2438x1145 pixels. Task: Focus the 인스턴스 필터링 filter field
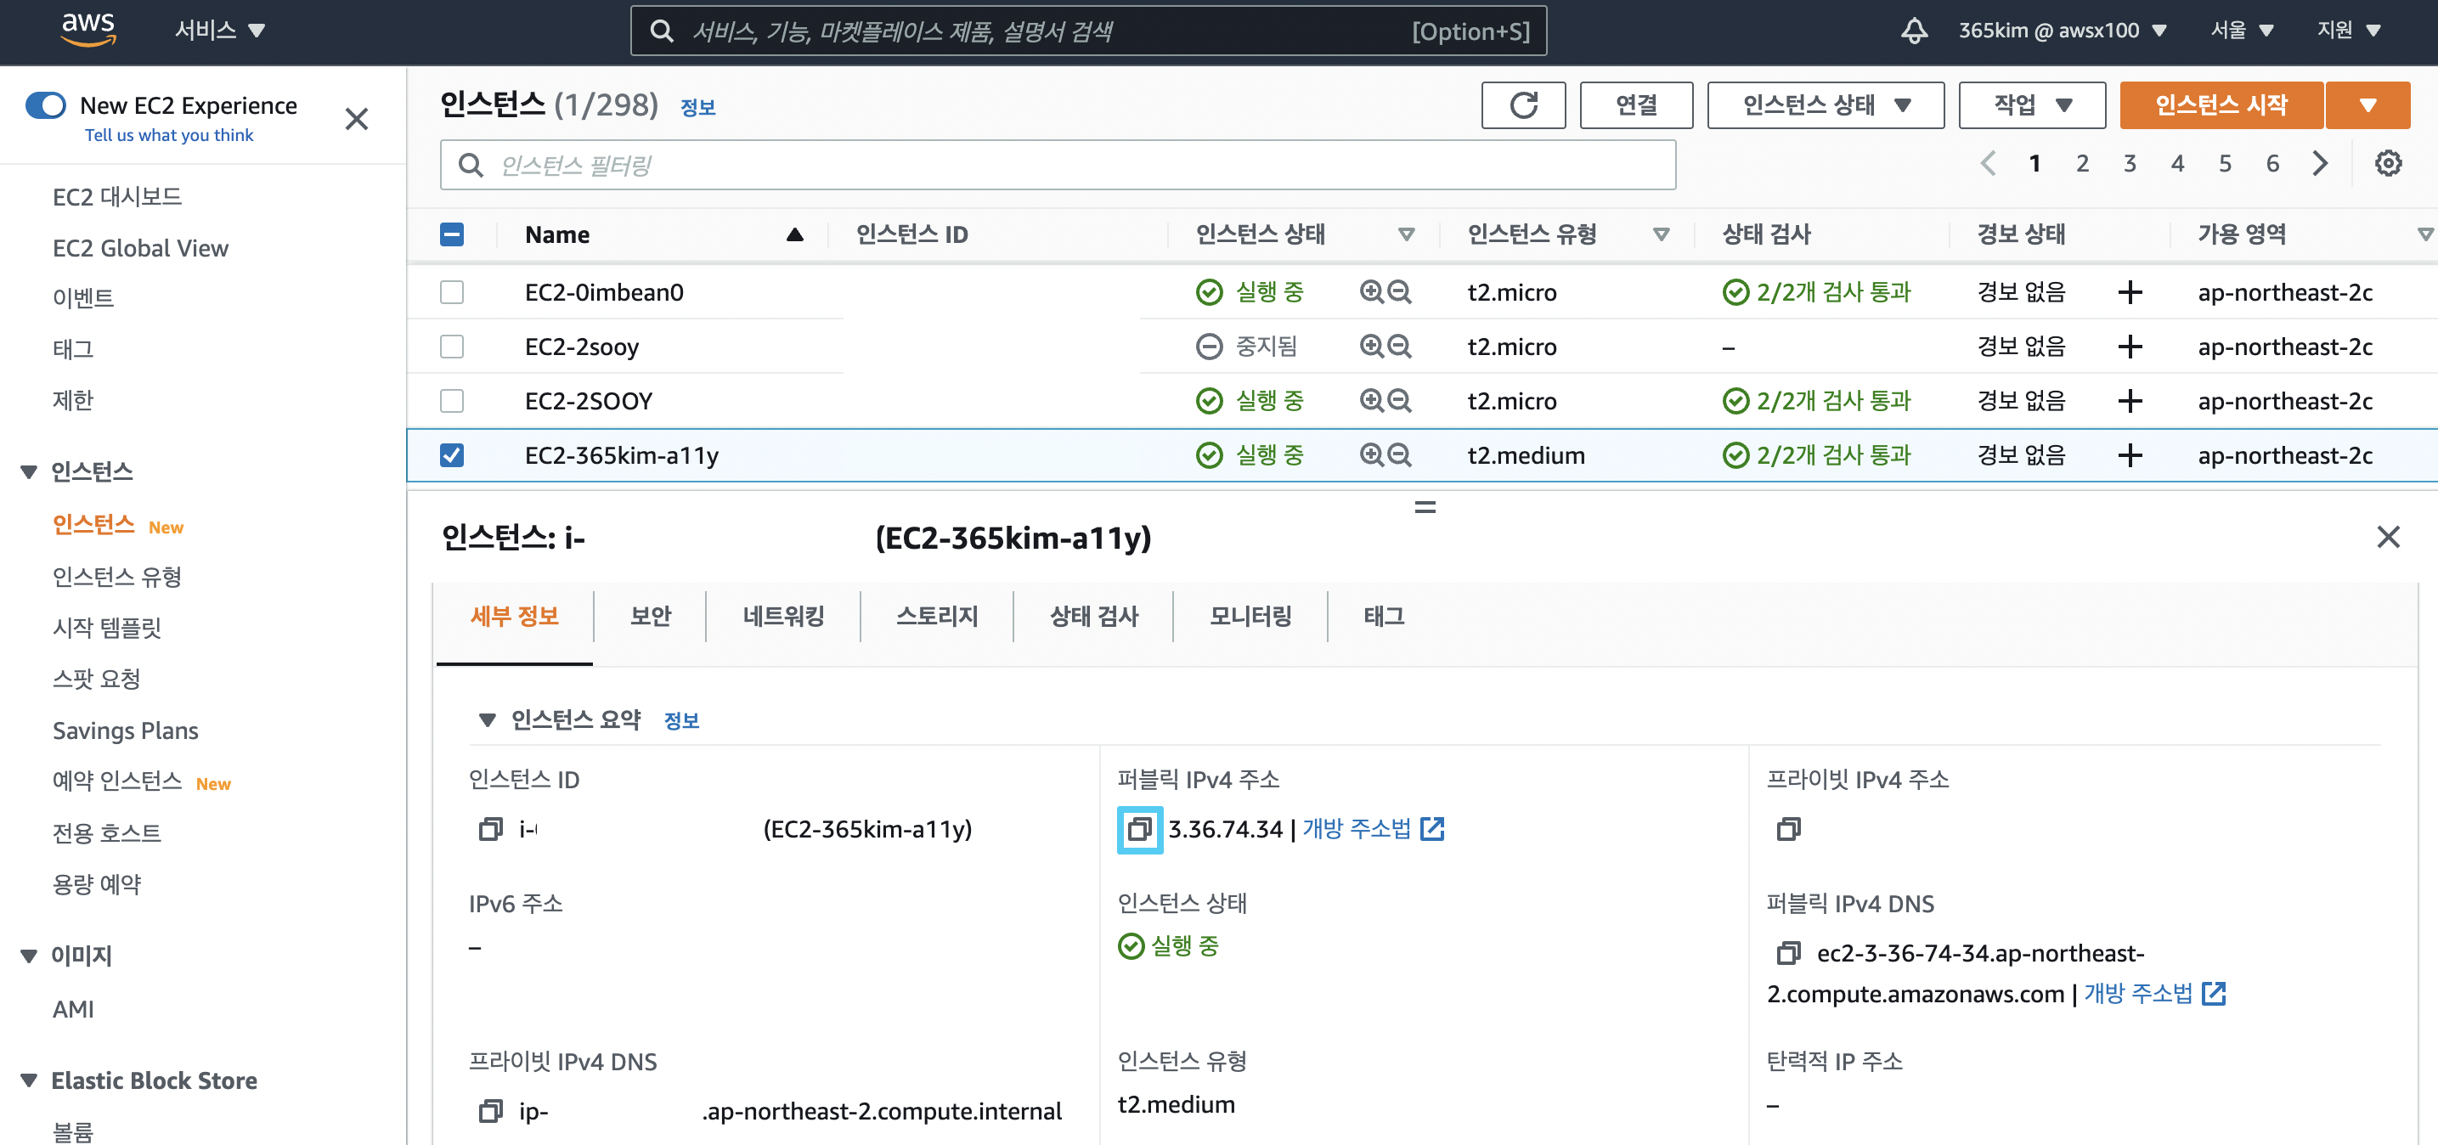click(x=1057, y=165)
